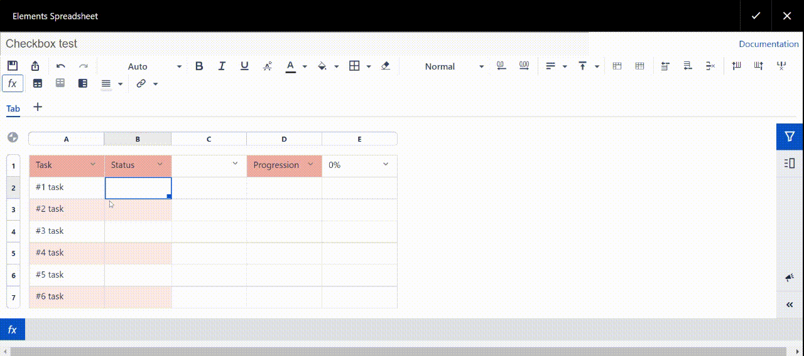Select the cell containing #3 task
Image resolution: width=804 pixels, height=356 pixels.
pos(67,231)
